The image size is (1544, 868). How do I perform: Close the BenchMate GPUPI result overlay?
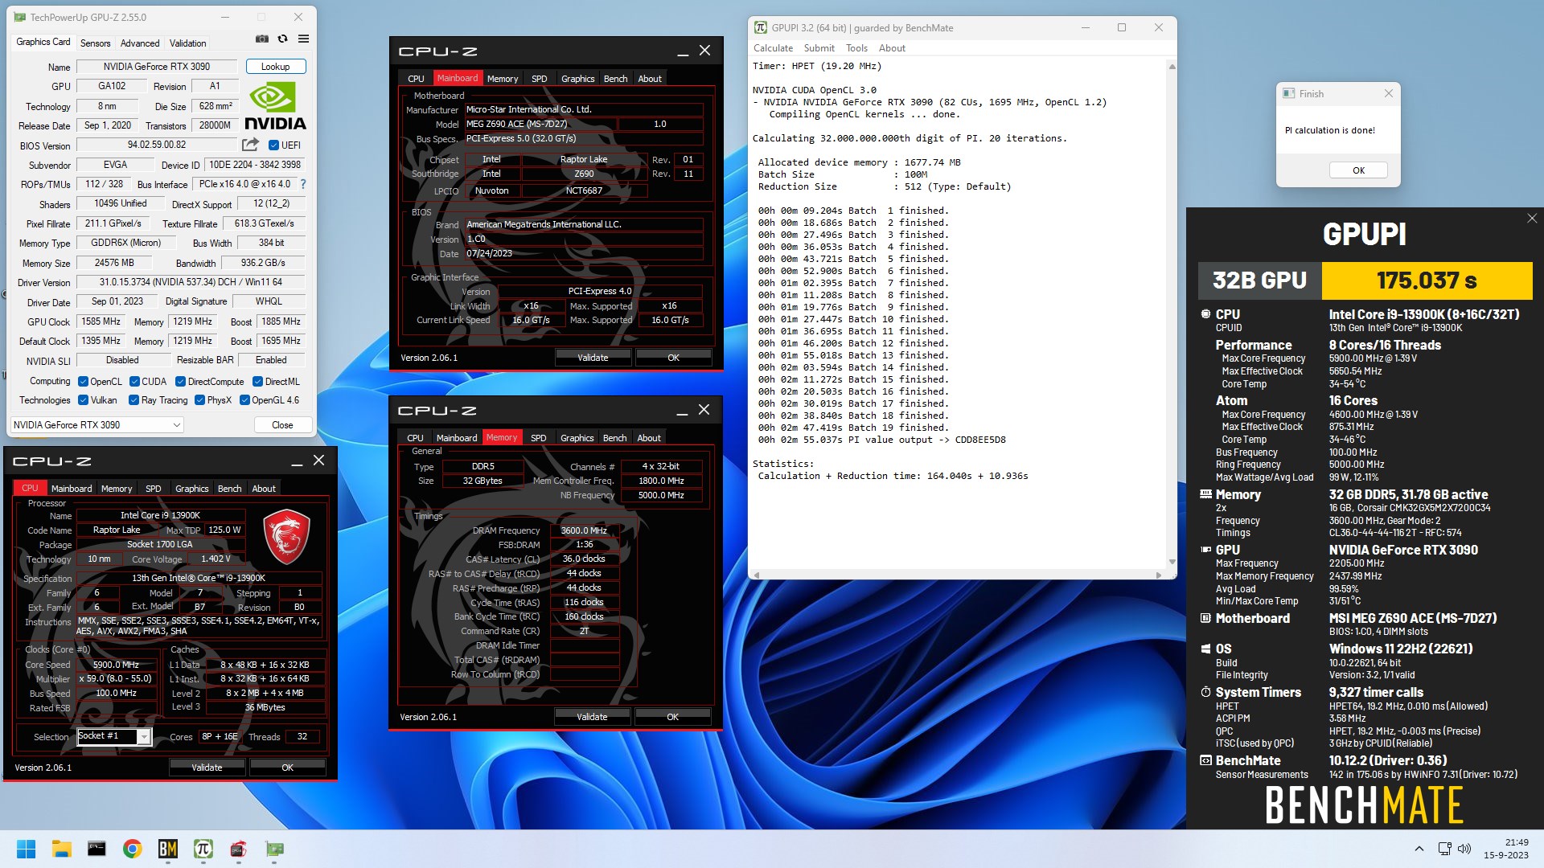(1531, 219)
